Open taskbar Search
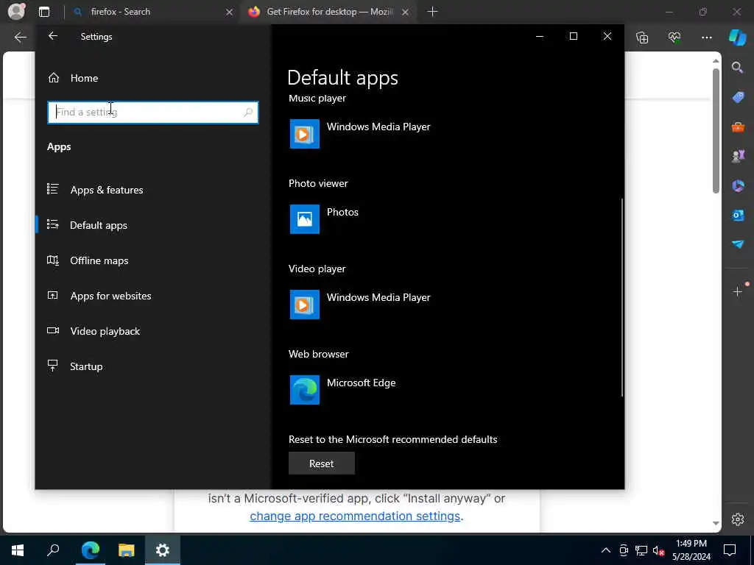 coord(53,550)
